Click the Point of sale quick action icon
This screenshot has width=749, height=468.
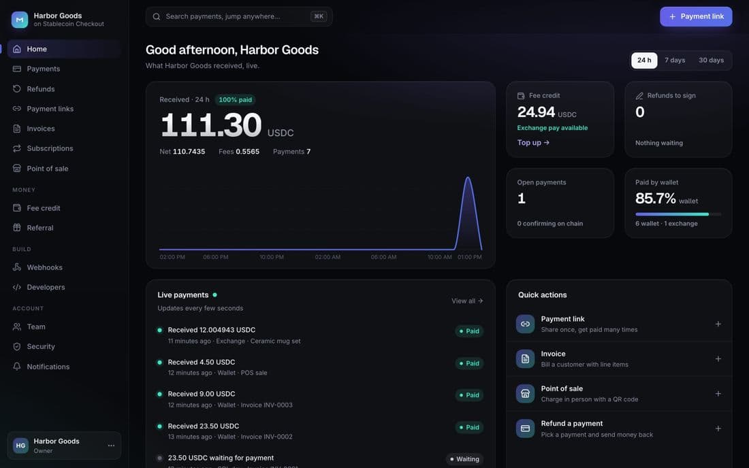point(525,394)
